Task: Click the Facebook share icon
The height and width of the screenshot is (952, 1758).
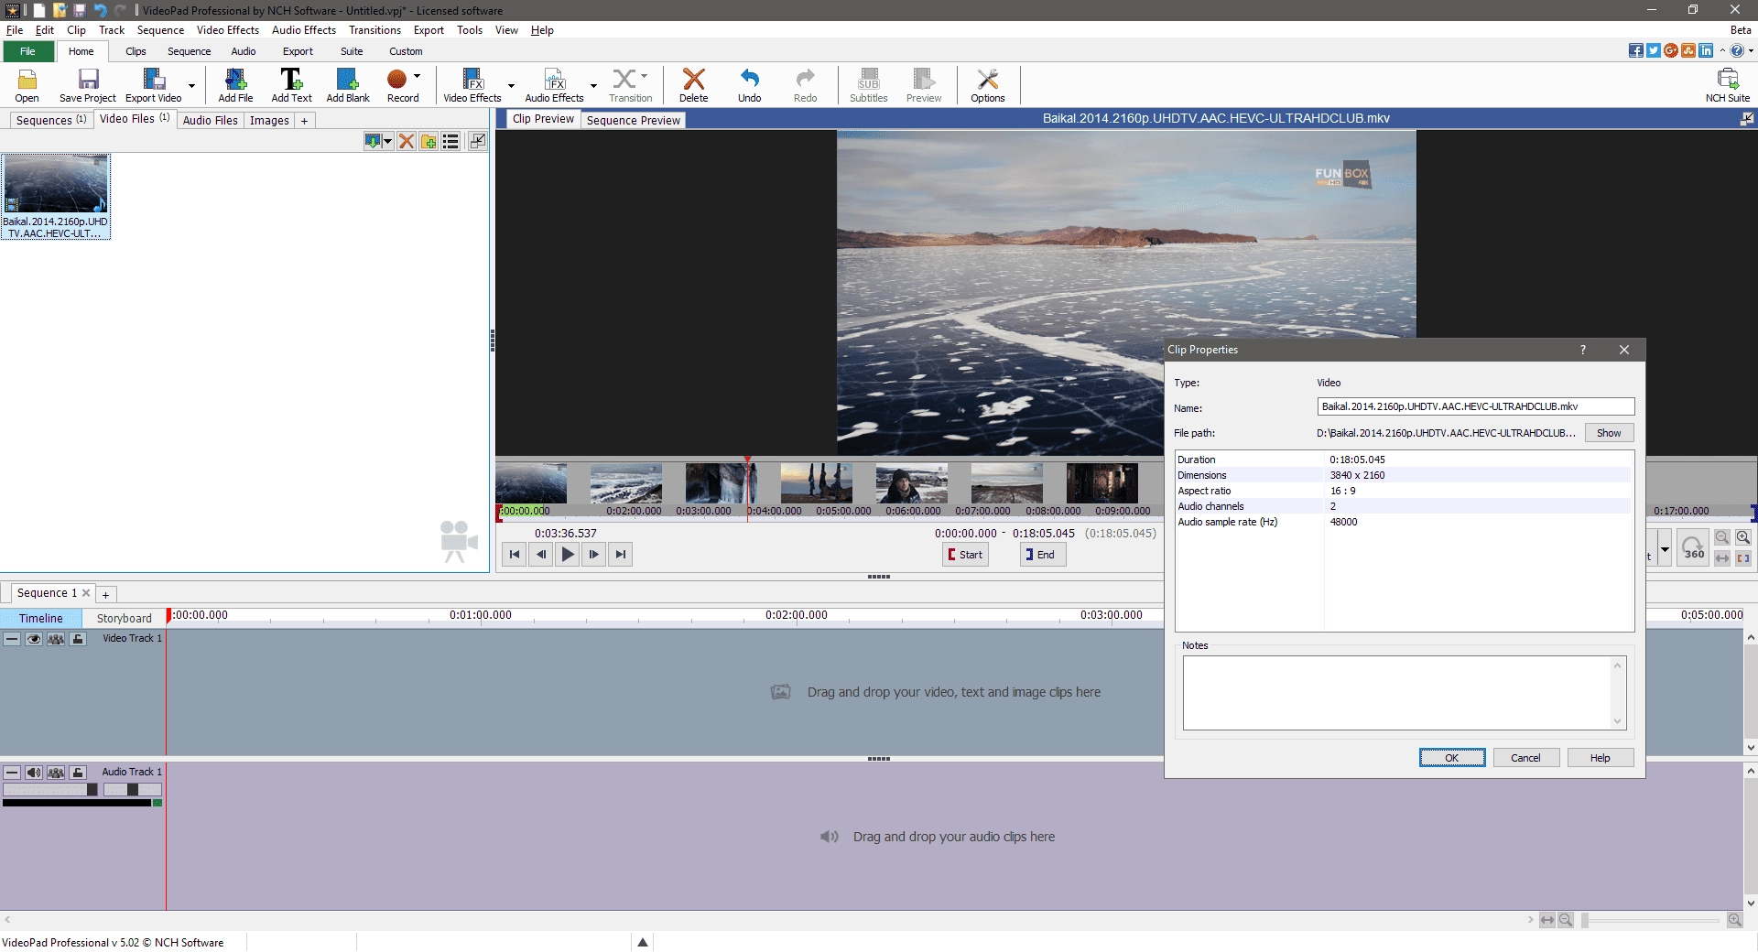Action: (1636, 50)
